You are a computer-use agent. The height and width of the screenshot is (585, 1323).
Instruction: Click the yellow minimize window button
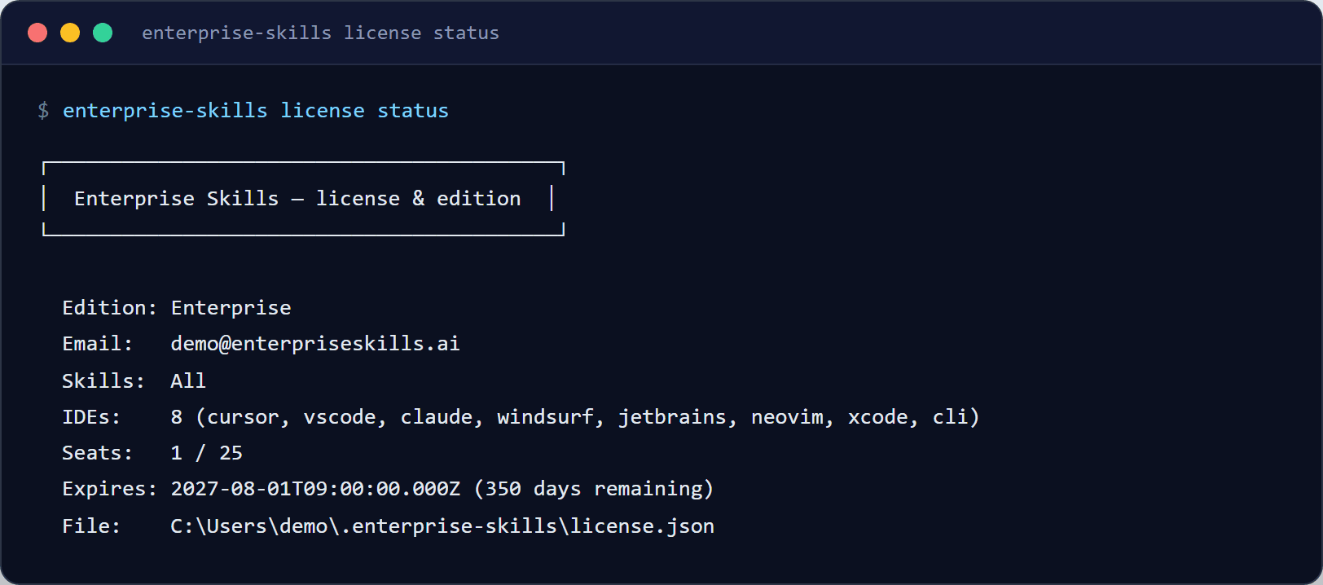pyautogui.click(x=70, y=33)
